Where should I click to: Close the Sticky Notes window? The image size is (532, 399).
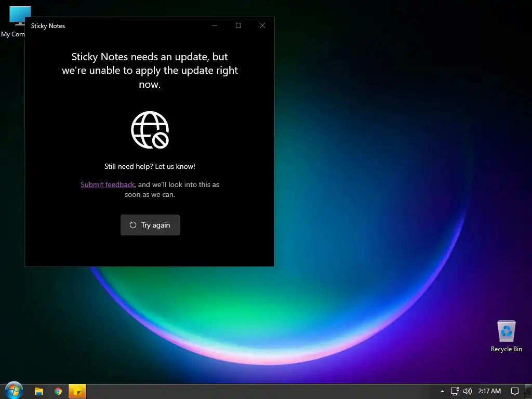[x=262, y=25]
